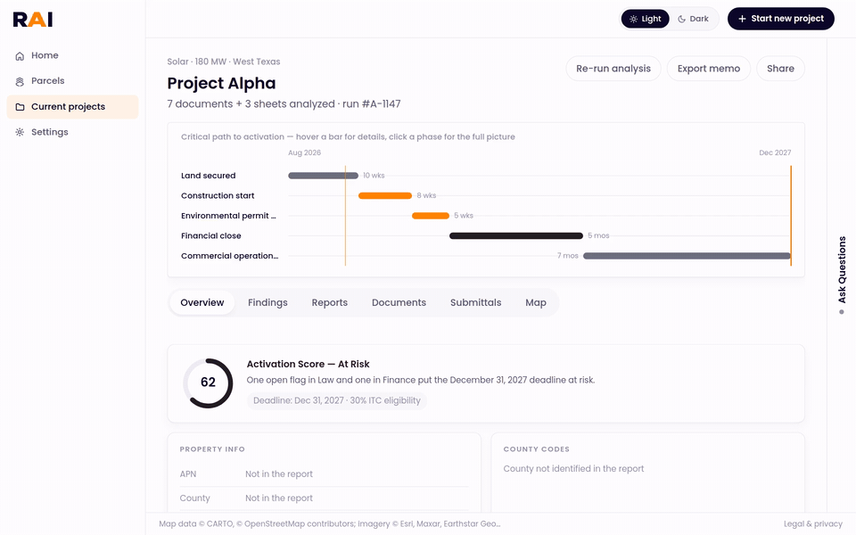856x535 pixels.
Task: Re-run the analysis
Action: click(x=613, y=69)
